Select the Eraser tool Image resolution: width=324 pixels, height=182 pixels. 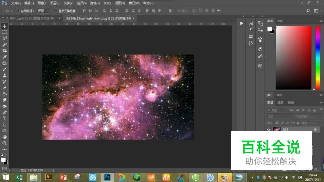[x=4, y=88]
